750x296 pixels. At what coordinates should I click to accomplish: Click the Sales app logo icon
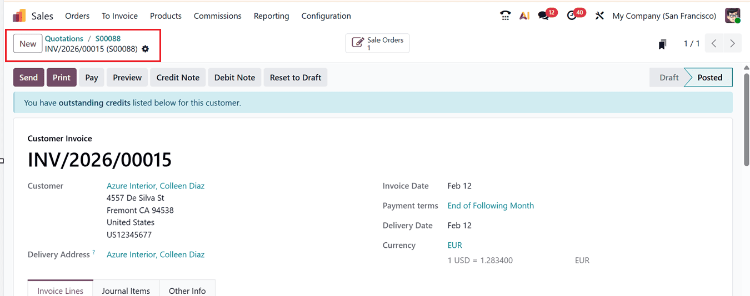click(19, 16)
